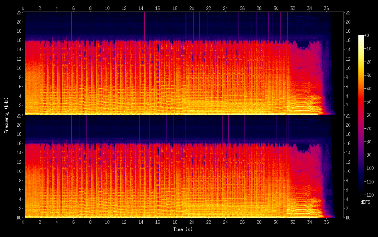Viewport: 378px width, 237px height.
Task: Click the "22" kHz label at the top-left corner
Action: click(x=19, y=12)
